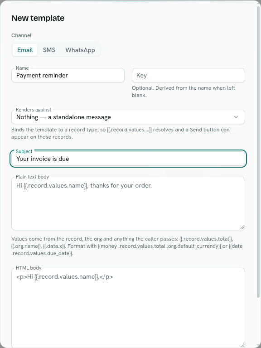
Task: Click the Channel label text
Action: [22, 35]
